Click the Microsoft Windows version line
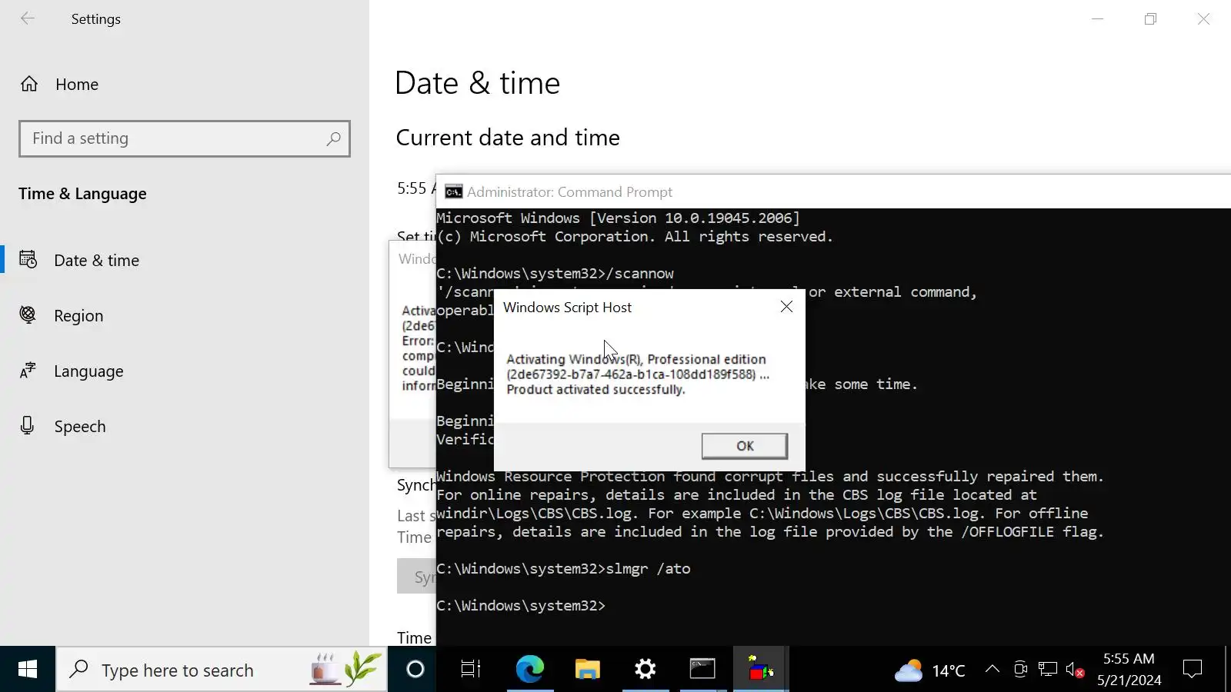Image resolution: width=1231 pixels, height=692 pixels. point(619,218)
